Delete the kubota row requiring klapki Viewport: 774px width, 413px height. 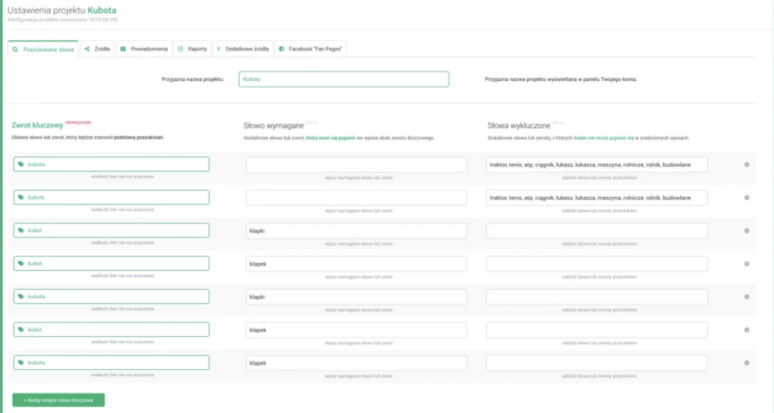point(746,297)
